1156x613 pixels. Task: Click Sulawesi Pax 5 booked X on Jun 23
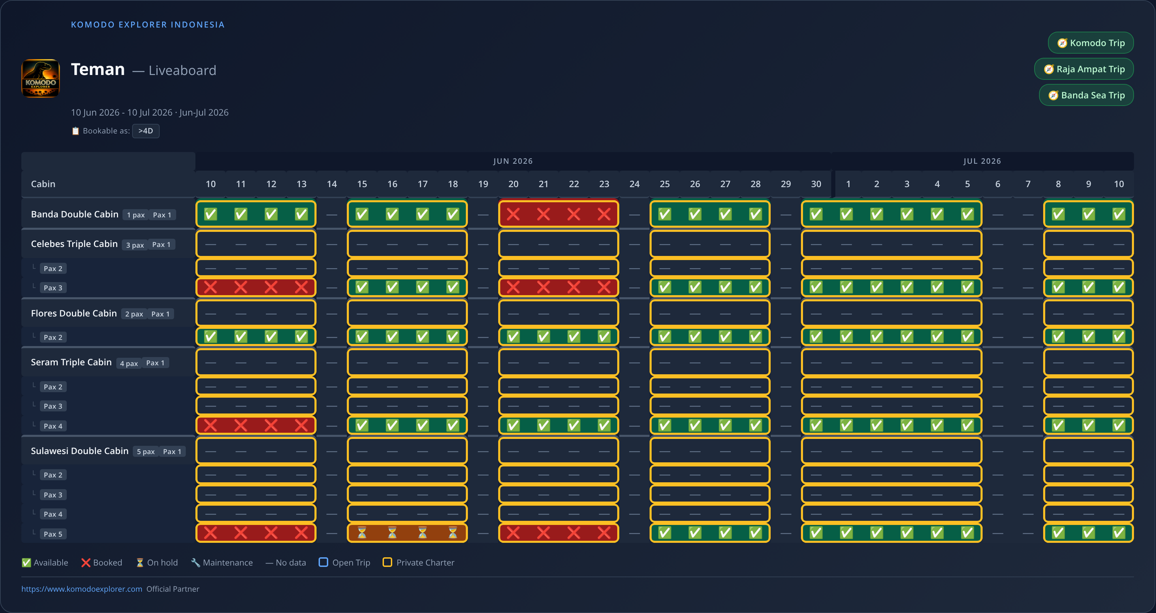point(604,533)
